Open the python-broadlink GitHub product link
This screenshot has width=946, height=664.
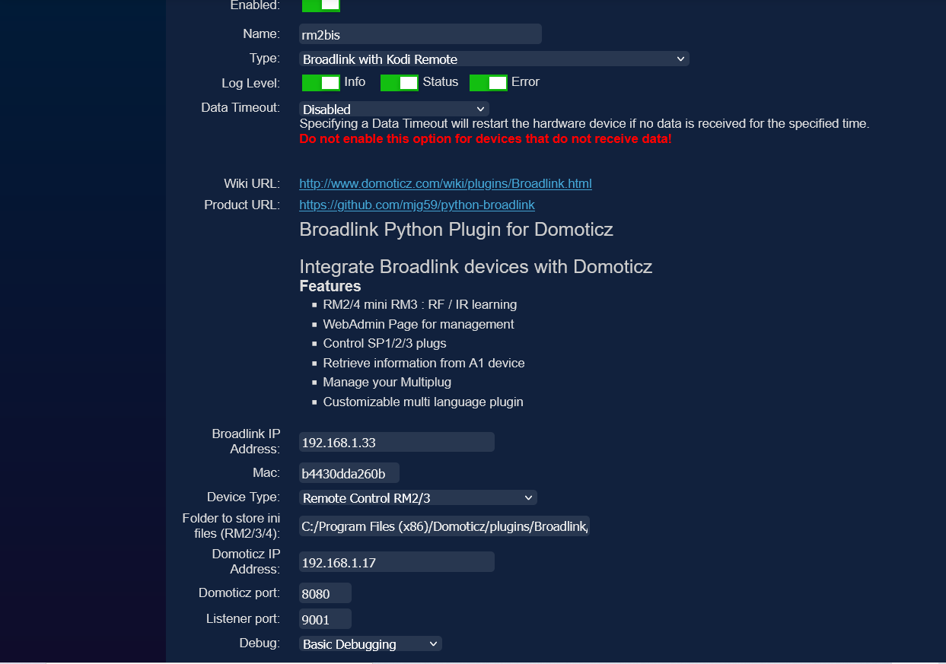point(417,205)
